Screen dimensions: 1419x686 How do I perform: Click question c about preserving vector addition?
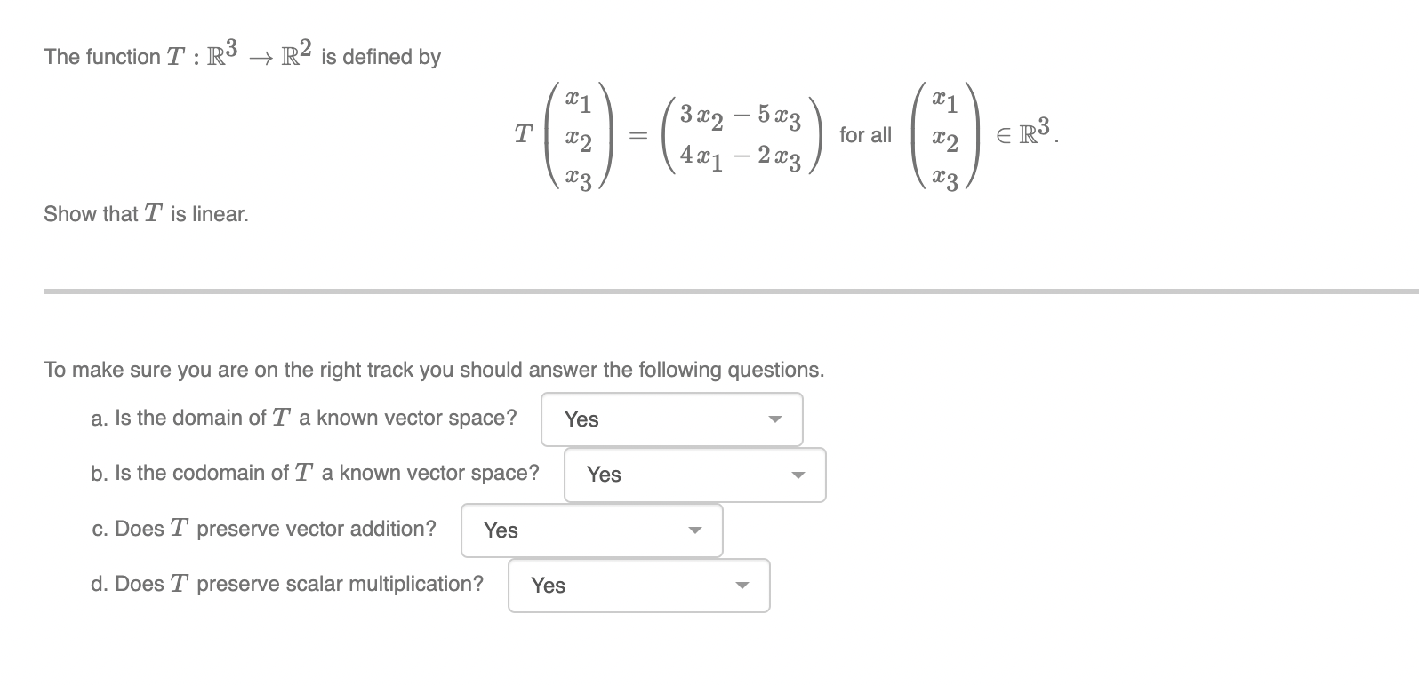tap(263, 528)
